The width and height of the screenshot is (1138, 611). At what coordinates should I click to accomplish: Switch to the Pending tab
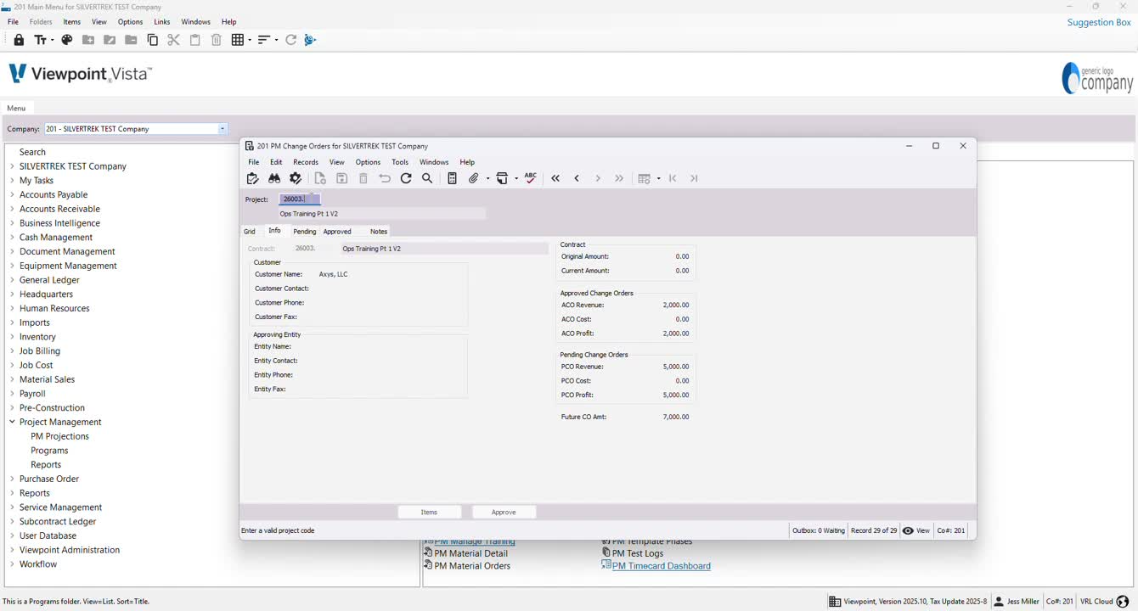point(304,232)
